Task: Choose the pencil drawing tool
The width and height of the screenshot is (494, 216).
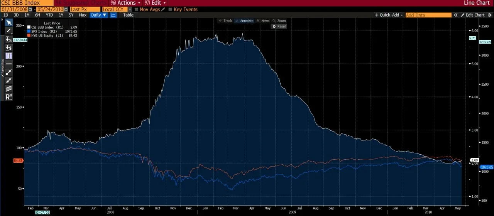Action: [x=8, y=30]
